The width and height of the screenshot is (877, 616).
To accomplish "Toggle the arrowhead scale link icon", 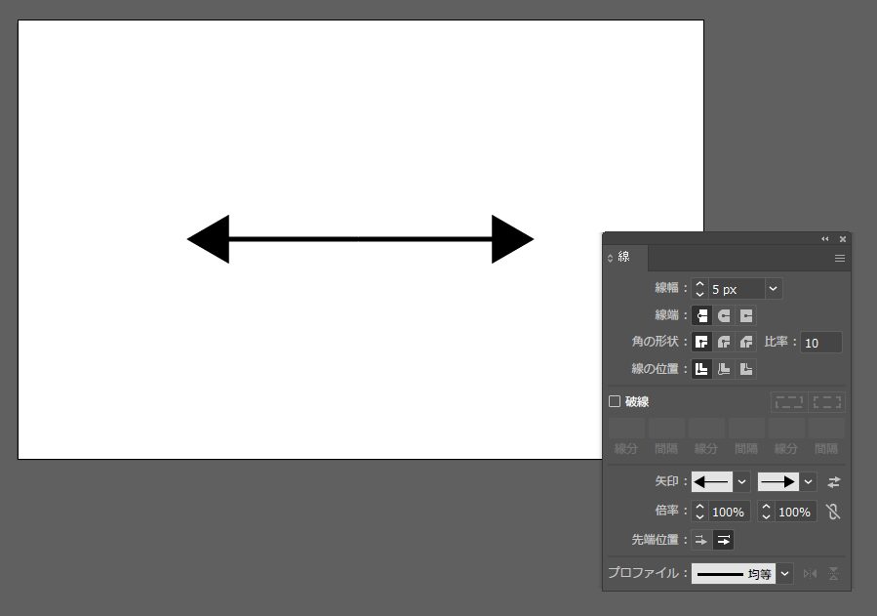I will tap(832, 512).
